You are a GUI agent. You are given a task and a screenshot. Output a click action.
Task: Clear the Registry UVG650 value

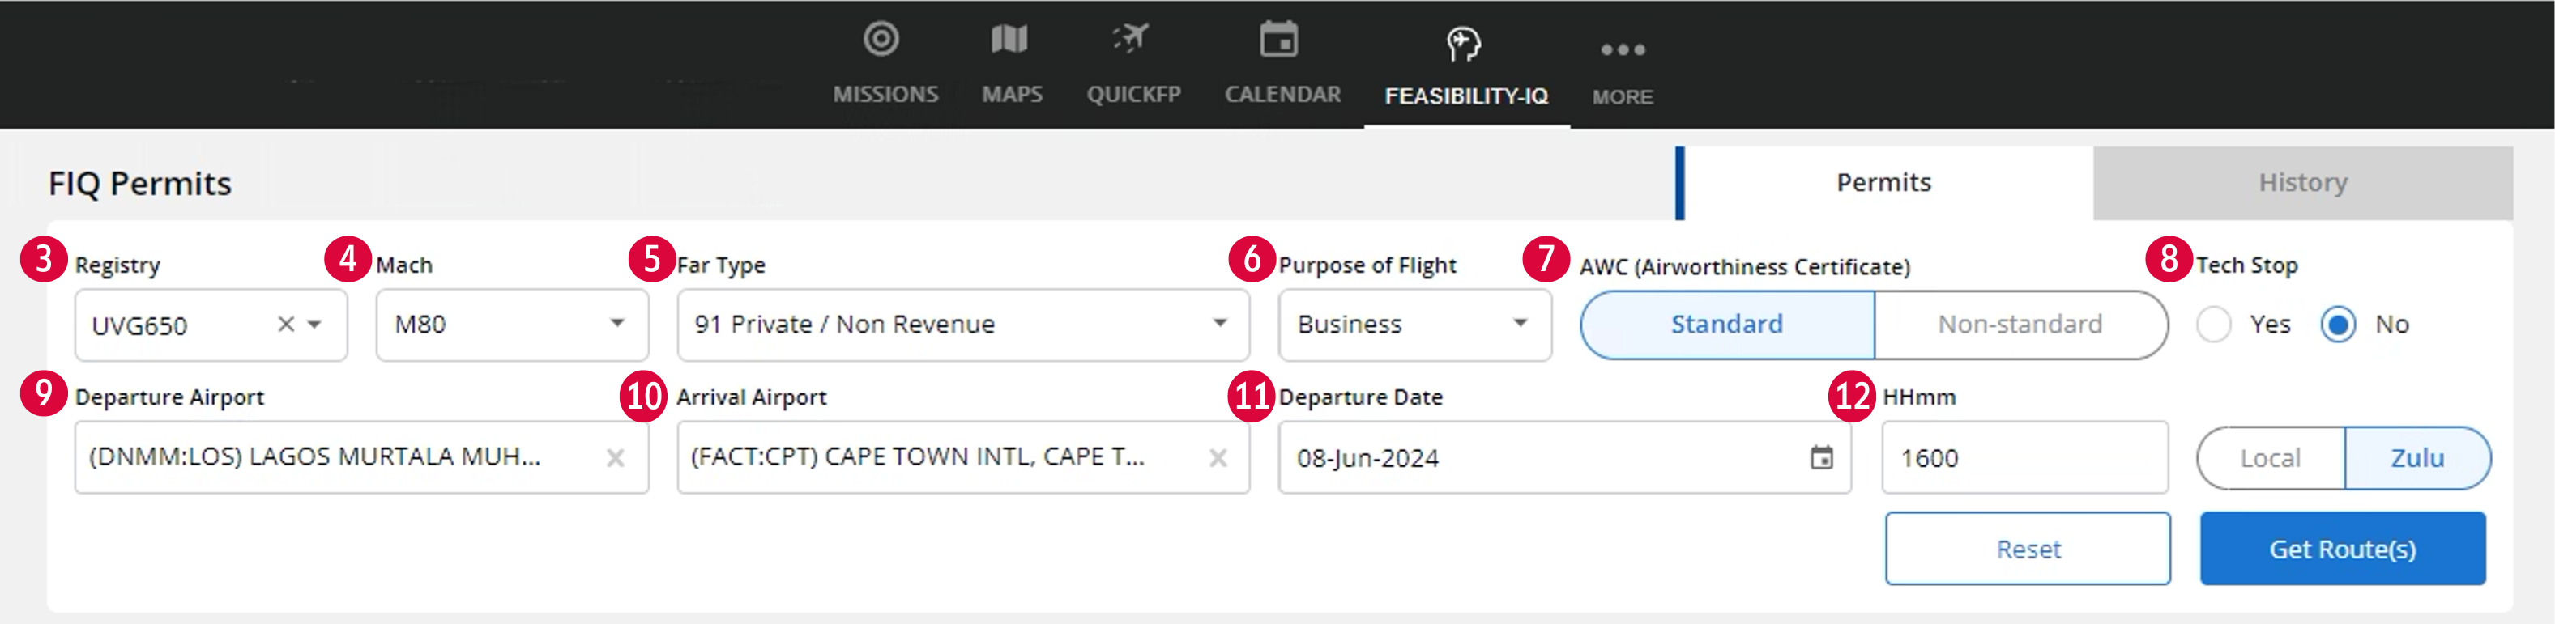click(286, 324)
